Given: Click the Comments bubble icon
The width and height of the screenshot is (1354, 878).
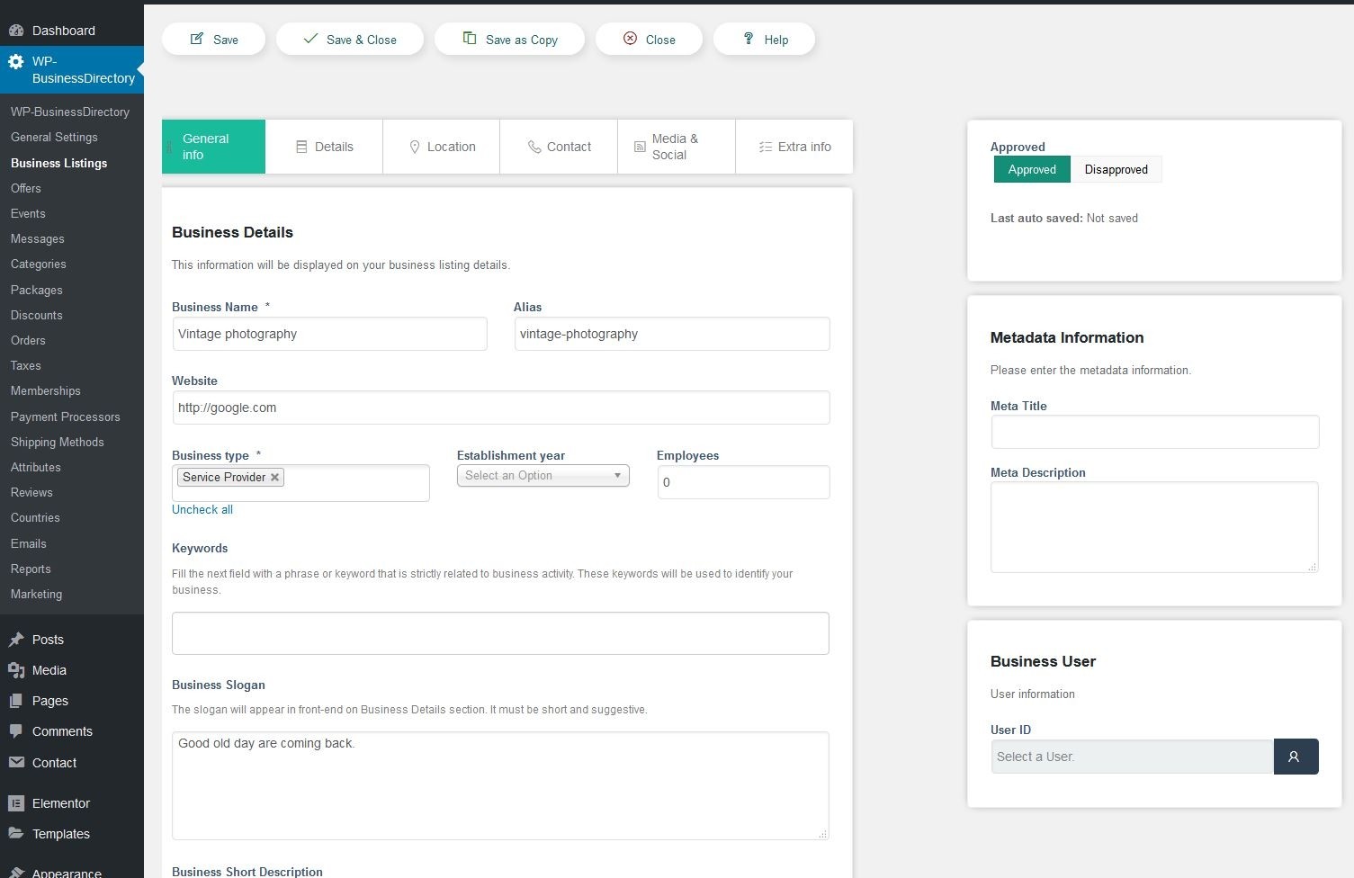Looking at the screenshot, I should pyautogui.click(x=15, y=731).
